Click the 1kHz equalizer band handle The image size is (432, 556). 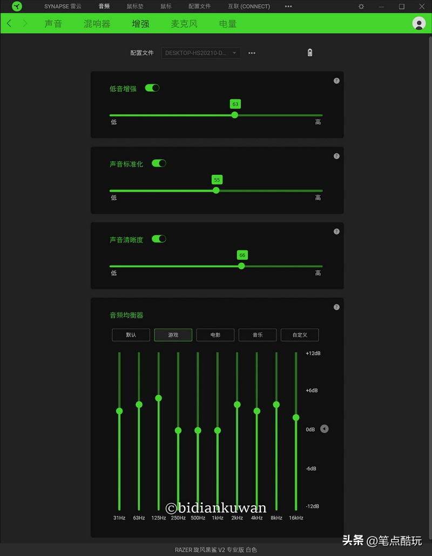(x=218, y=430)
